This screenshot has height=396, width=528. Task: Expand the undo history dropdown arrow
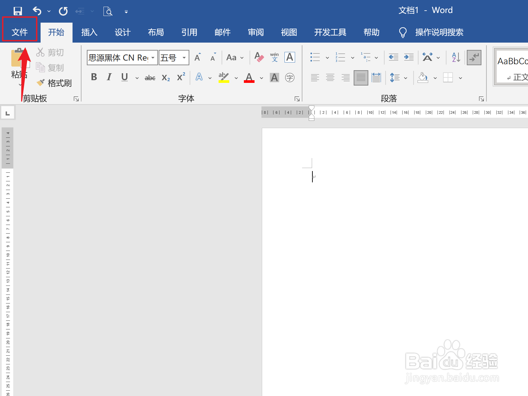pos(49,11)
